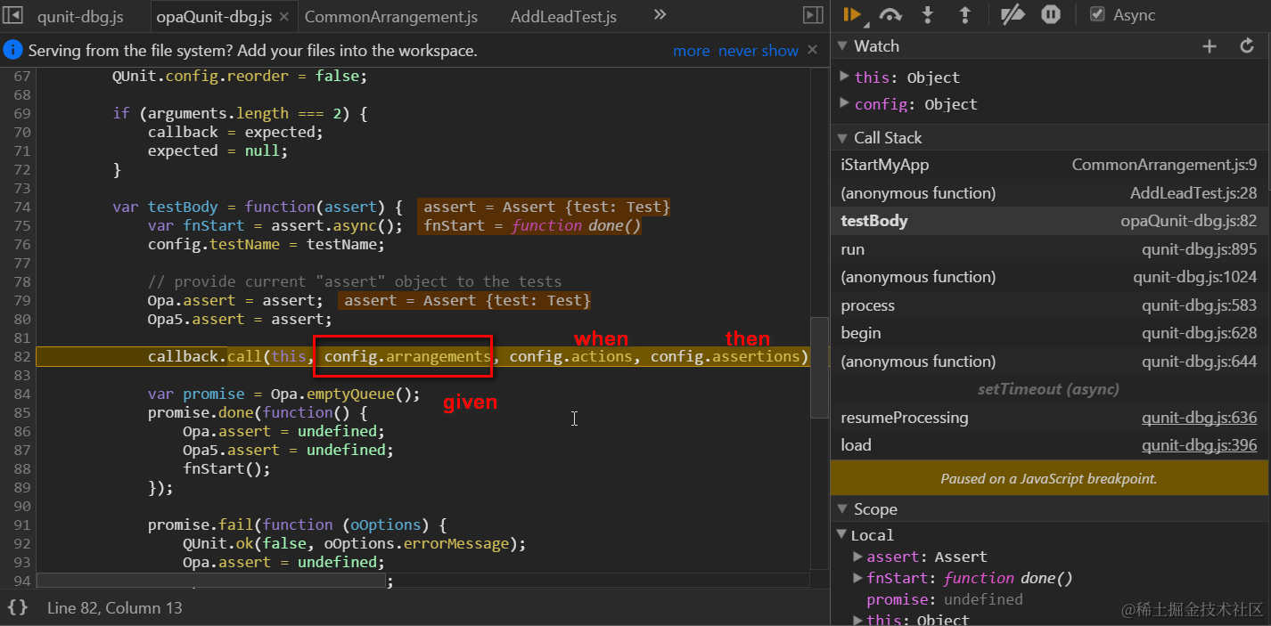Screen dimensions: 1271x626
Task: Deactivate breakpoints icon
Action: click(x=1013, y=14)
